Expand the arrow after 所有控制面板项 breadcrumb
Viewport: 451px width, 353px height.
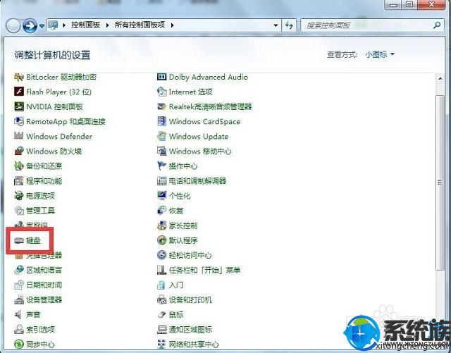pos(172,25)
